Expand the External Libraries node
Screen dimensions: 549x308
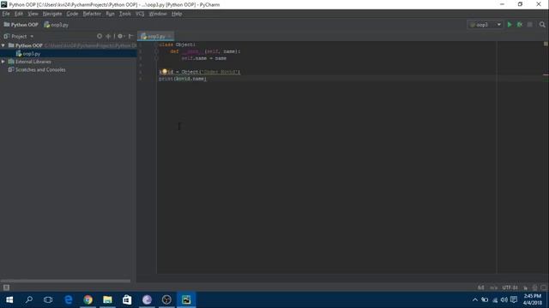(3, 62)
